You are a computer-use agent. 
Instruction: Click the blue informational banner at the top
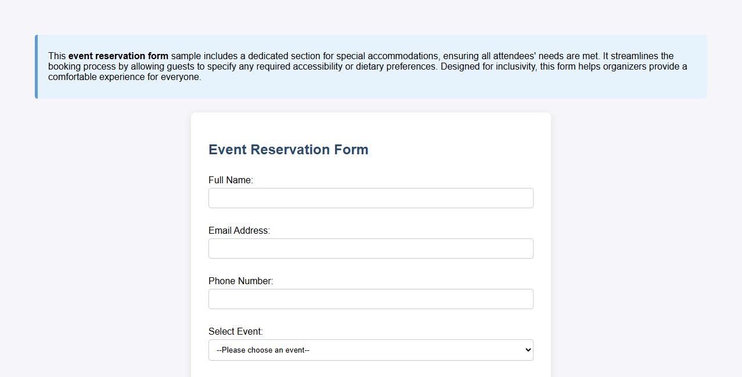pyautogui.click(x=372, y=66)
